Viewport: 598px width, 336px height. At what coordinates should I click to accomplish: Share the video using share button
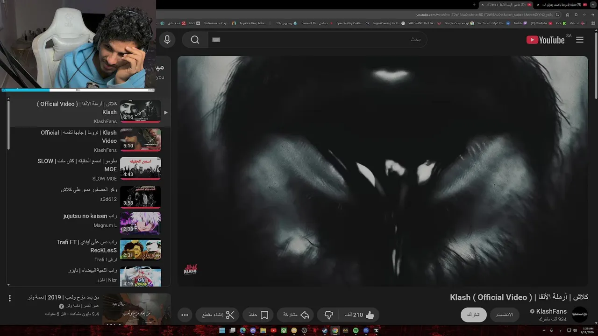(296, 315)
